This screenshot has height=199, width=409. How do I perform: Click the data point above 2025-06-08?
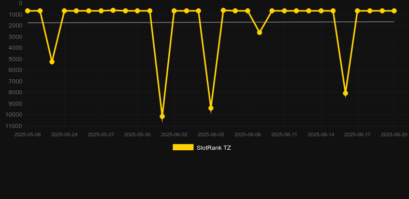tap(247, 11)
